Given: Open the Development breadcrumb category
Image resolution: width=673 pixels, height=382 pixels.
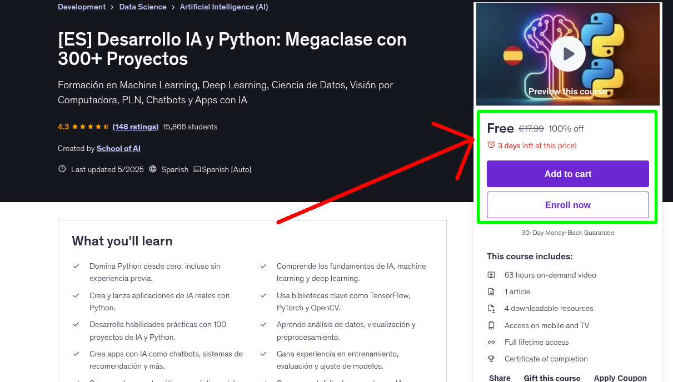Looking at the screenshot, I should [x=82, y=7].
